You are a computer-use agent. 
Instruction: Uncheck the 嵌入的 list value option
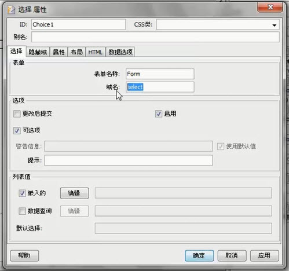(x=22, y=193)
